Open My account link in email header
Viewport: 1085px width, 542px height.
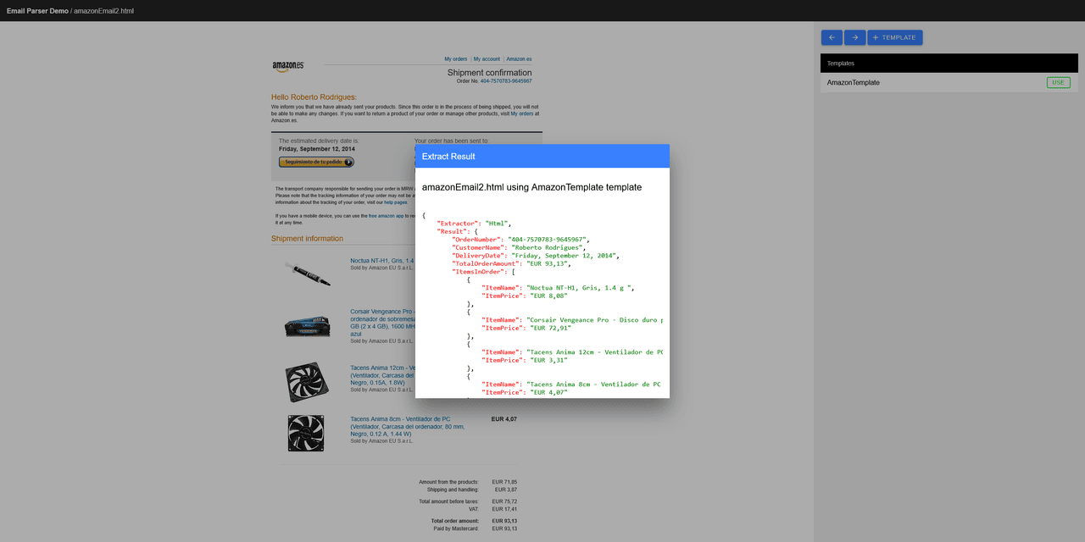487,59
